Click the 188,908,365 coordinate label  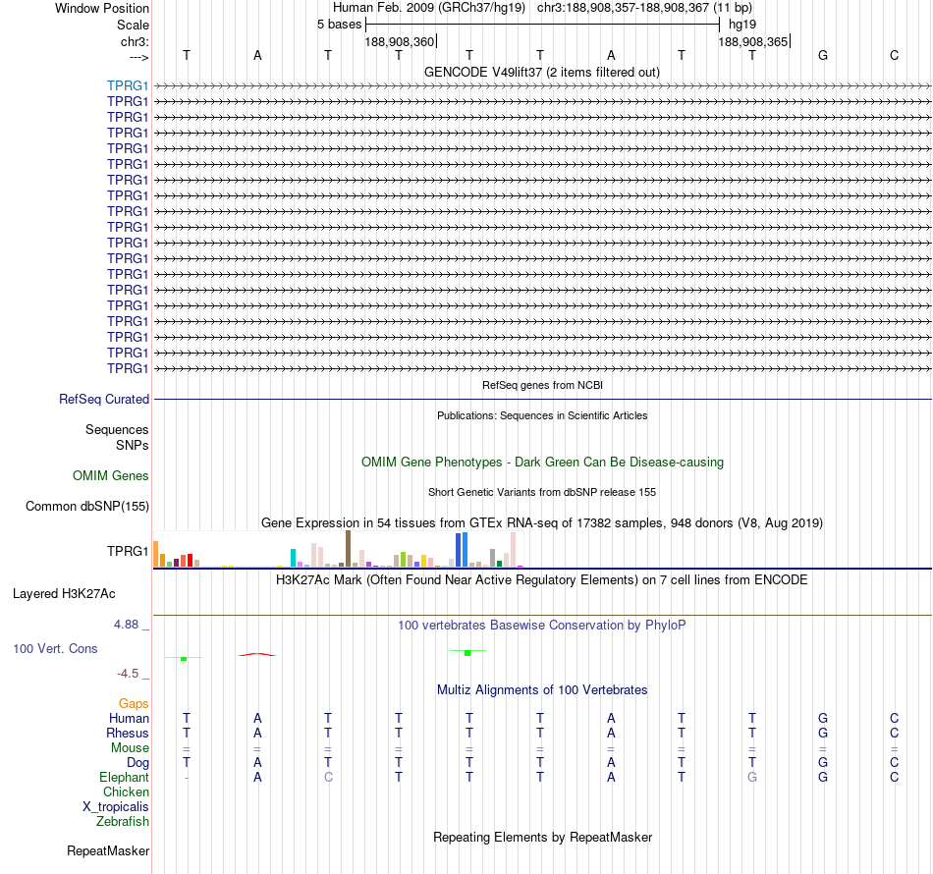point(752,41)
